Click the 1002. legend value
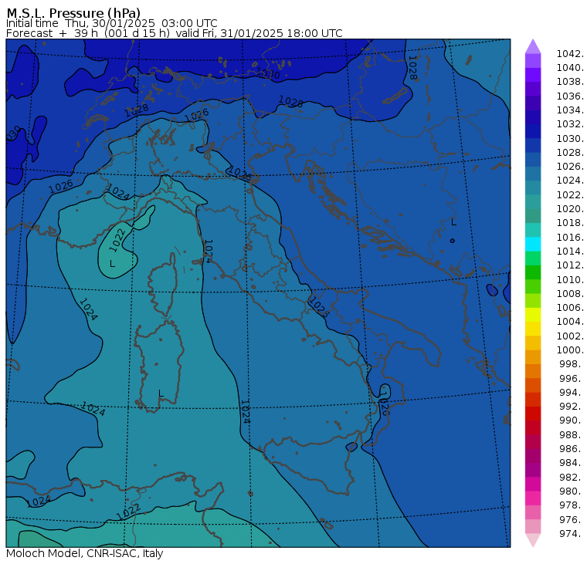This screenshot has width=587, height=564. [x=570, y=336]
